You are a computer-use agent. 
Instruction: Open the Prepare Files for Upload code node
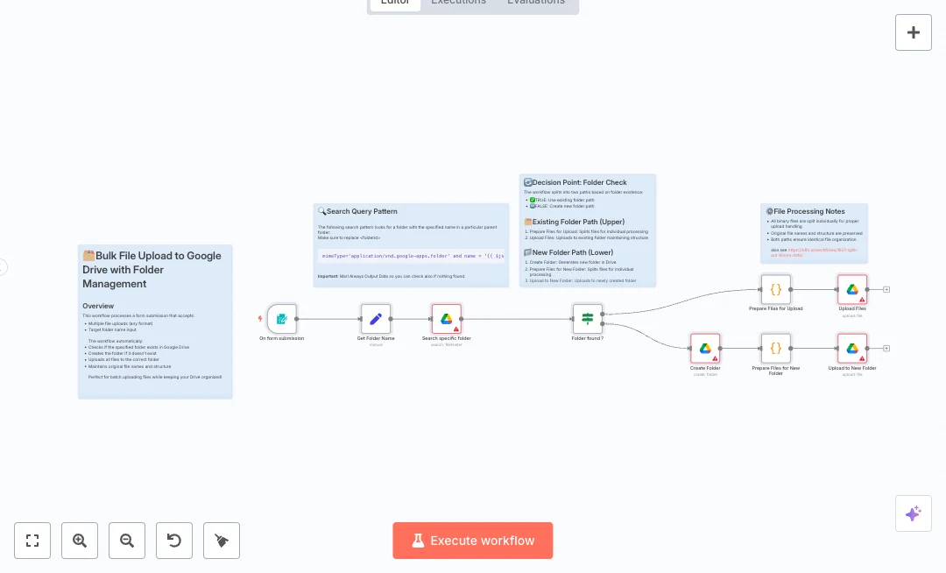[x=775, y=290]
